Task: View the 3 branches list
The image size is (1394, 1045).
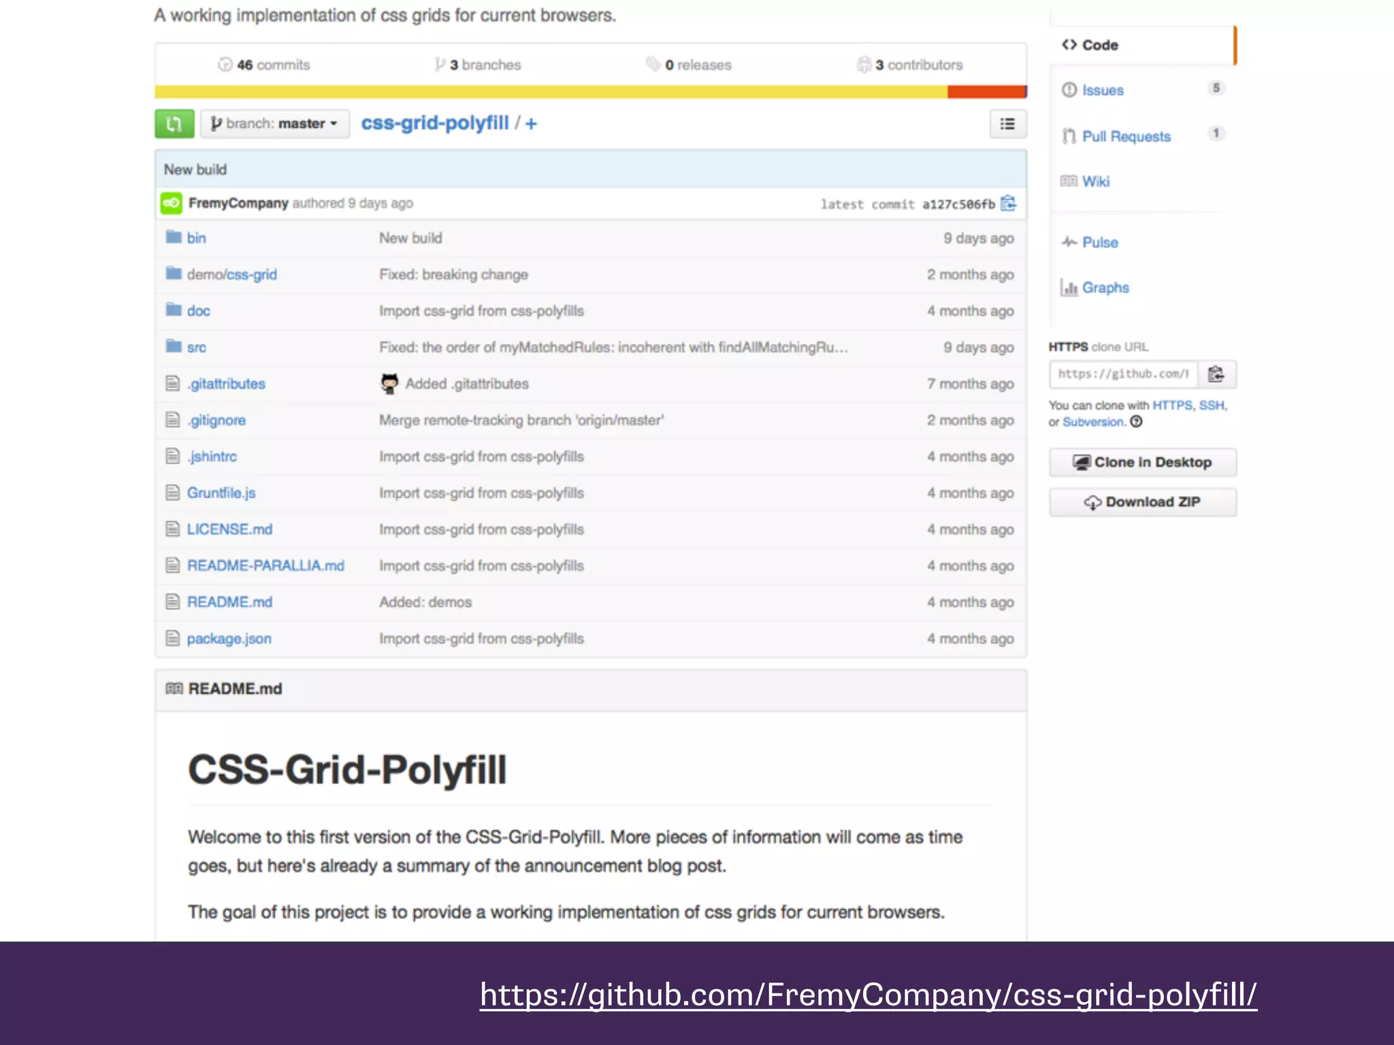Action: 478,65
